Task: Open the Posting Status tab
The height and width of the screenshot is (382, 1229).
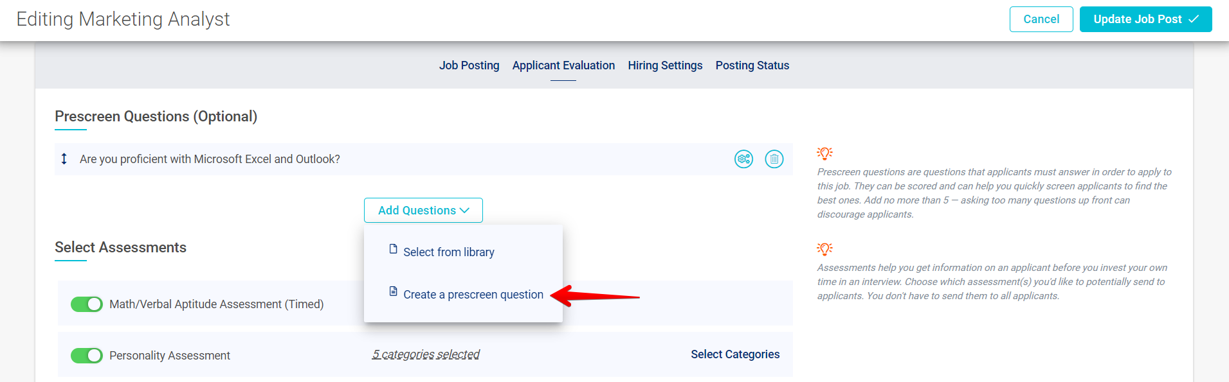Action: 752,65
